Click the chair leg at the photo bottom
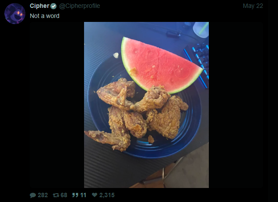 click(164, 175)
